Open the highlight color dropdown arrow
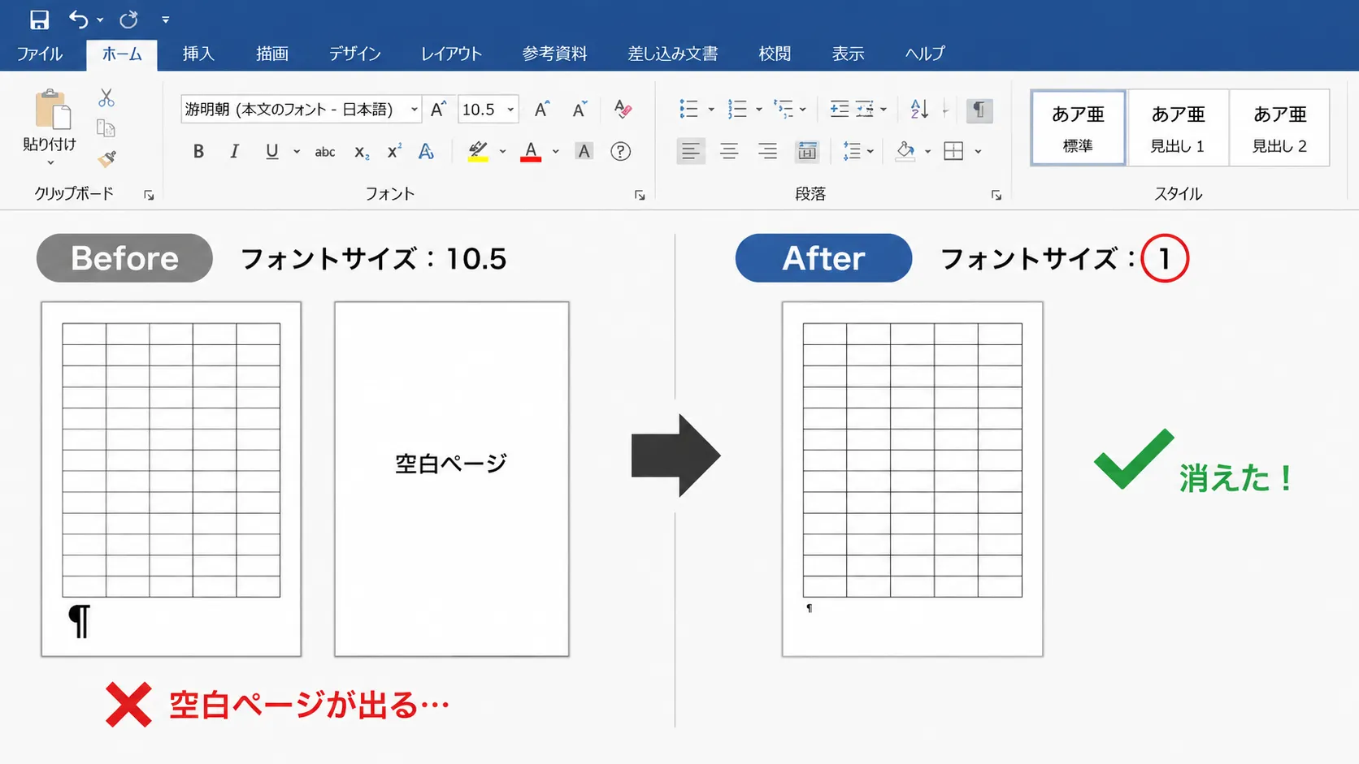 502,152
